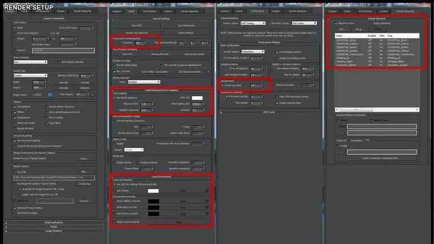Screen dimensions: 434x244
Task: Expand the Assign Renderer rollout
Action: (x=54, y=231)
